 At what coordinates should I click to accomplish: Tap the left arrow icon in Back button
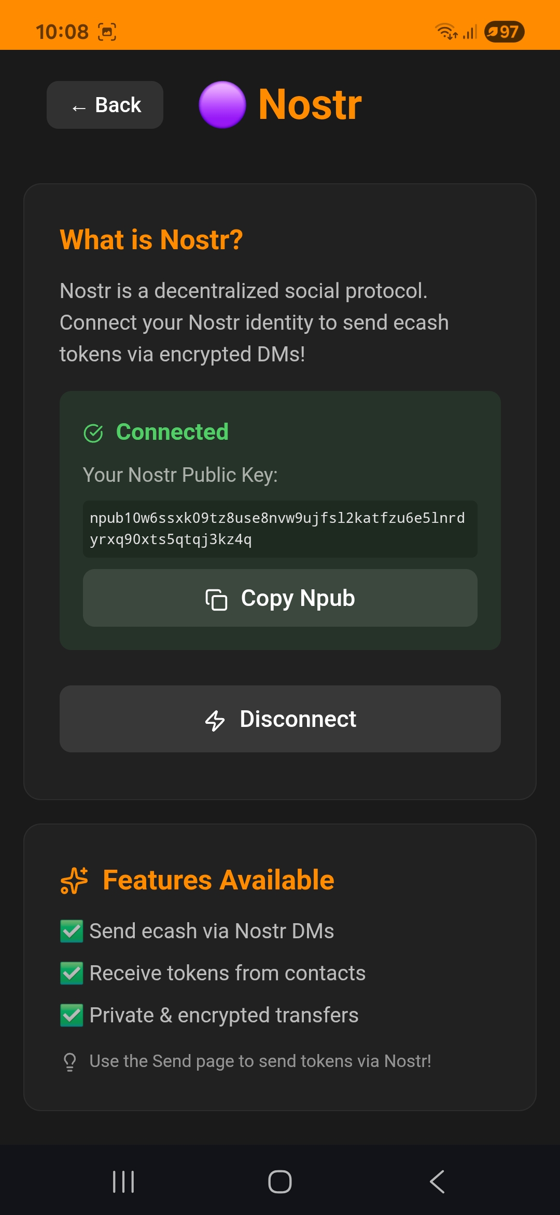[x=78, y=105]
